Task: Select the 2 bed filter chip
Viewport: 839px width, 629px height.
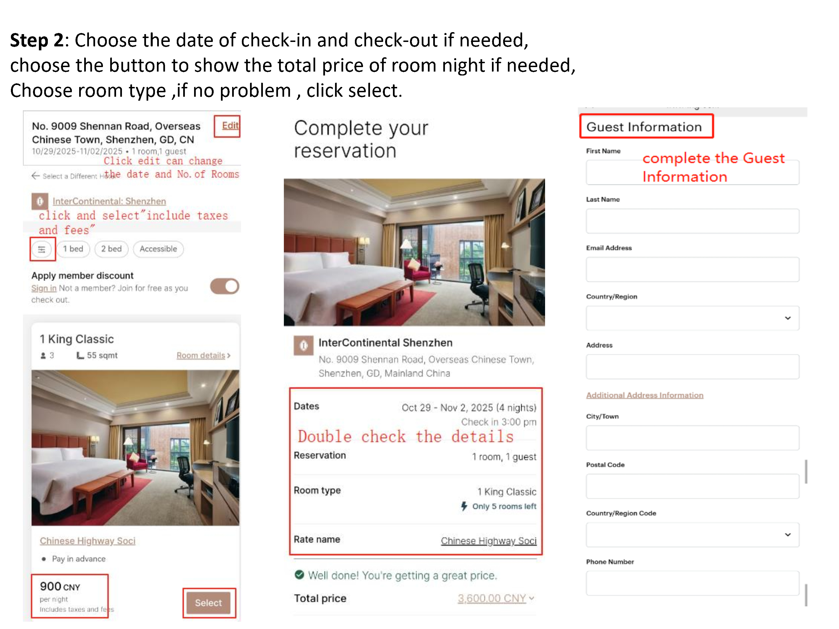Action: 112,249
